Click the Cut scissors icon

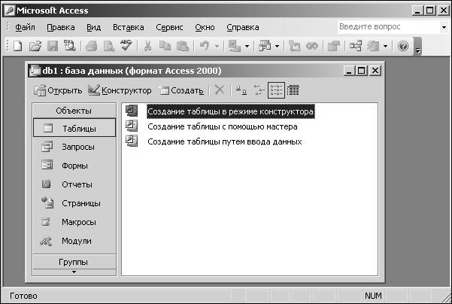click(147, 46)
